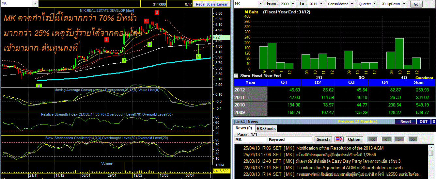The image size is (436, 179).
Task: Click the green B buy marker at the chart bottom left
Action: pos(39,86)
